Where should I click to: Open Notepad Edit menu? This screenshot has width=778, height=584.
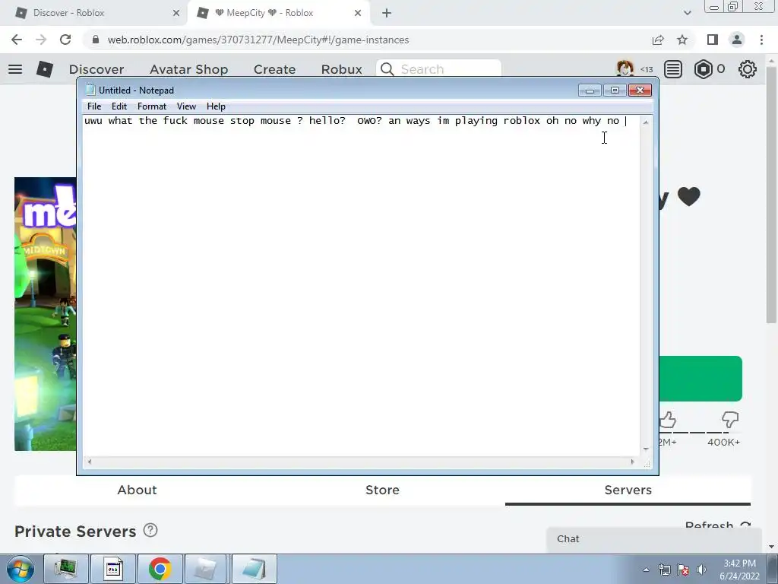coord(119,106)
